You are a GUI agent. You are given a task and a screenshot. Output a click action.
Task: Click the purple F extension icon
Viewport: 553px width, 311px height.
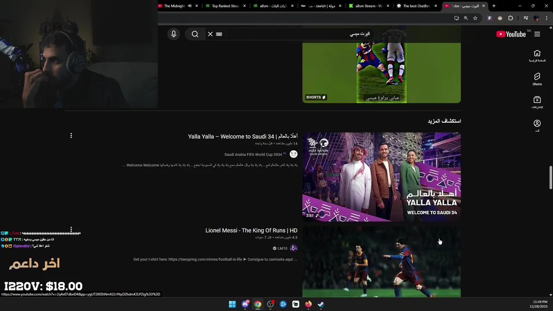(489, 18)
